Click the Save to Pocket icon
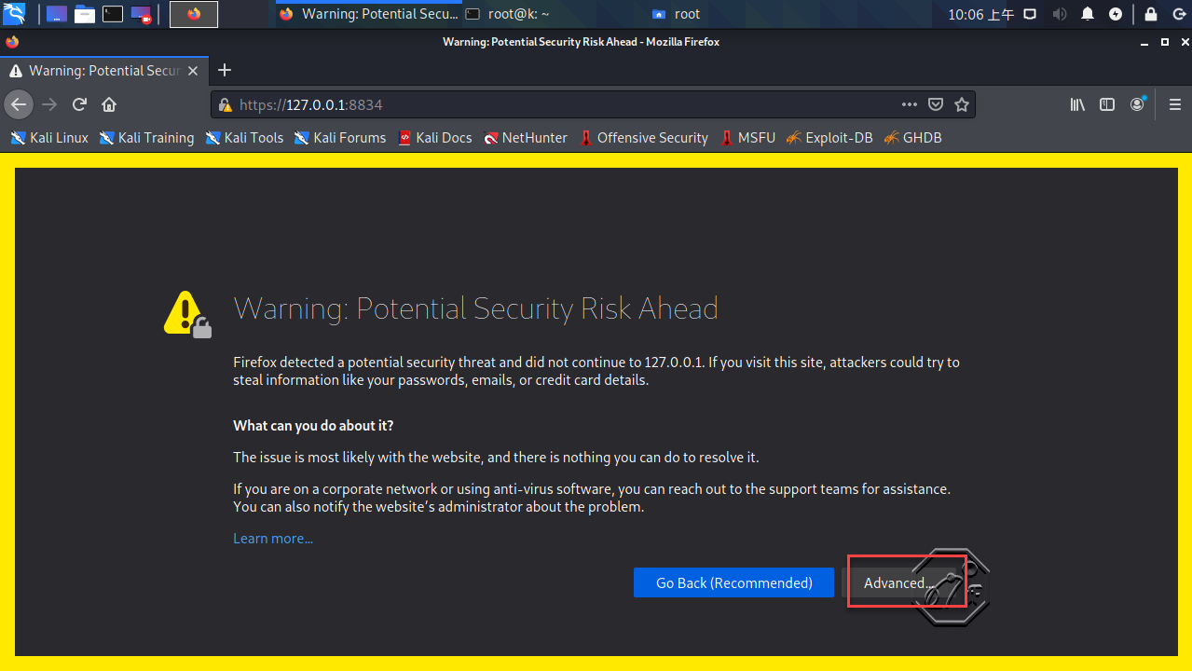This screenshot has width=1192, height=671. click(936, 104)
